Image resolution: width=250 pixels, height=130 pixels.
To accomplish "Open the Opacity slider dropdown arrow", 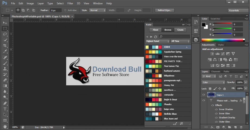I will (x=246, y=82).
